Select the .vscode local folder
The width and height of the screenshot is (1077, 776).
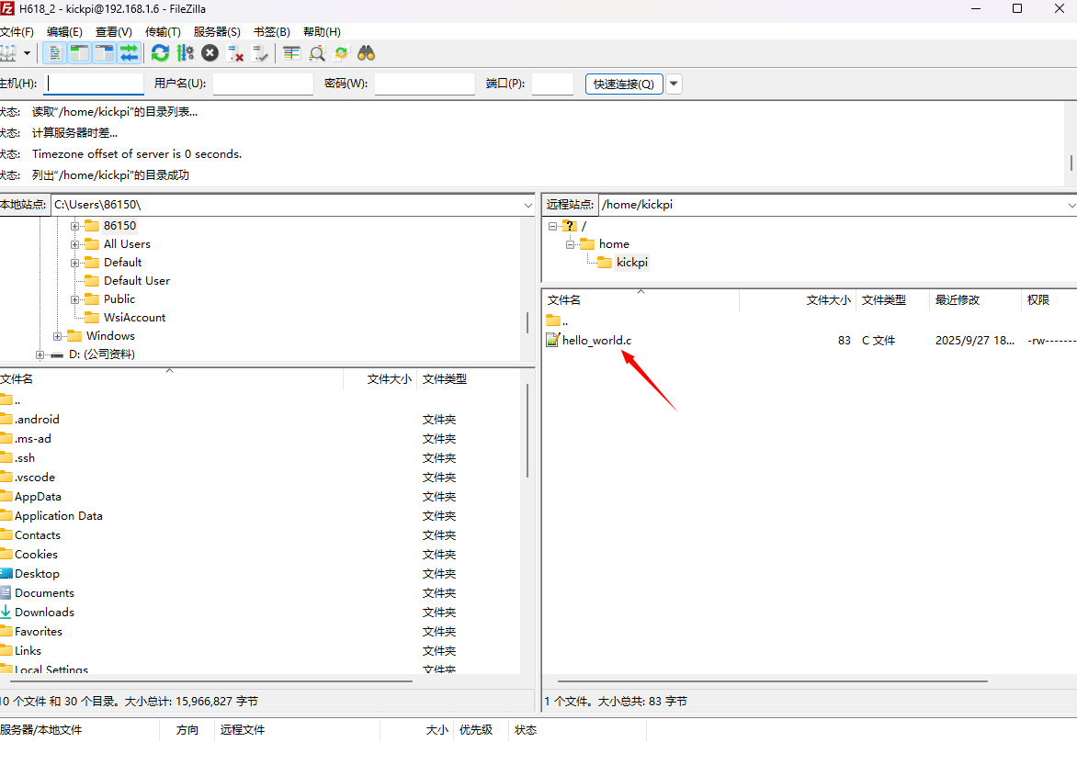tap(34, 477)
